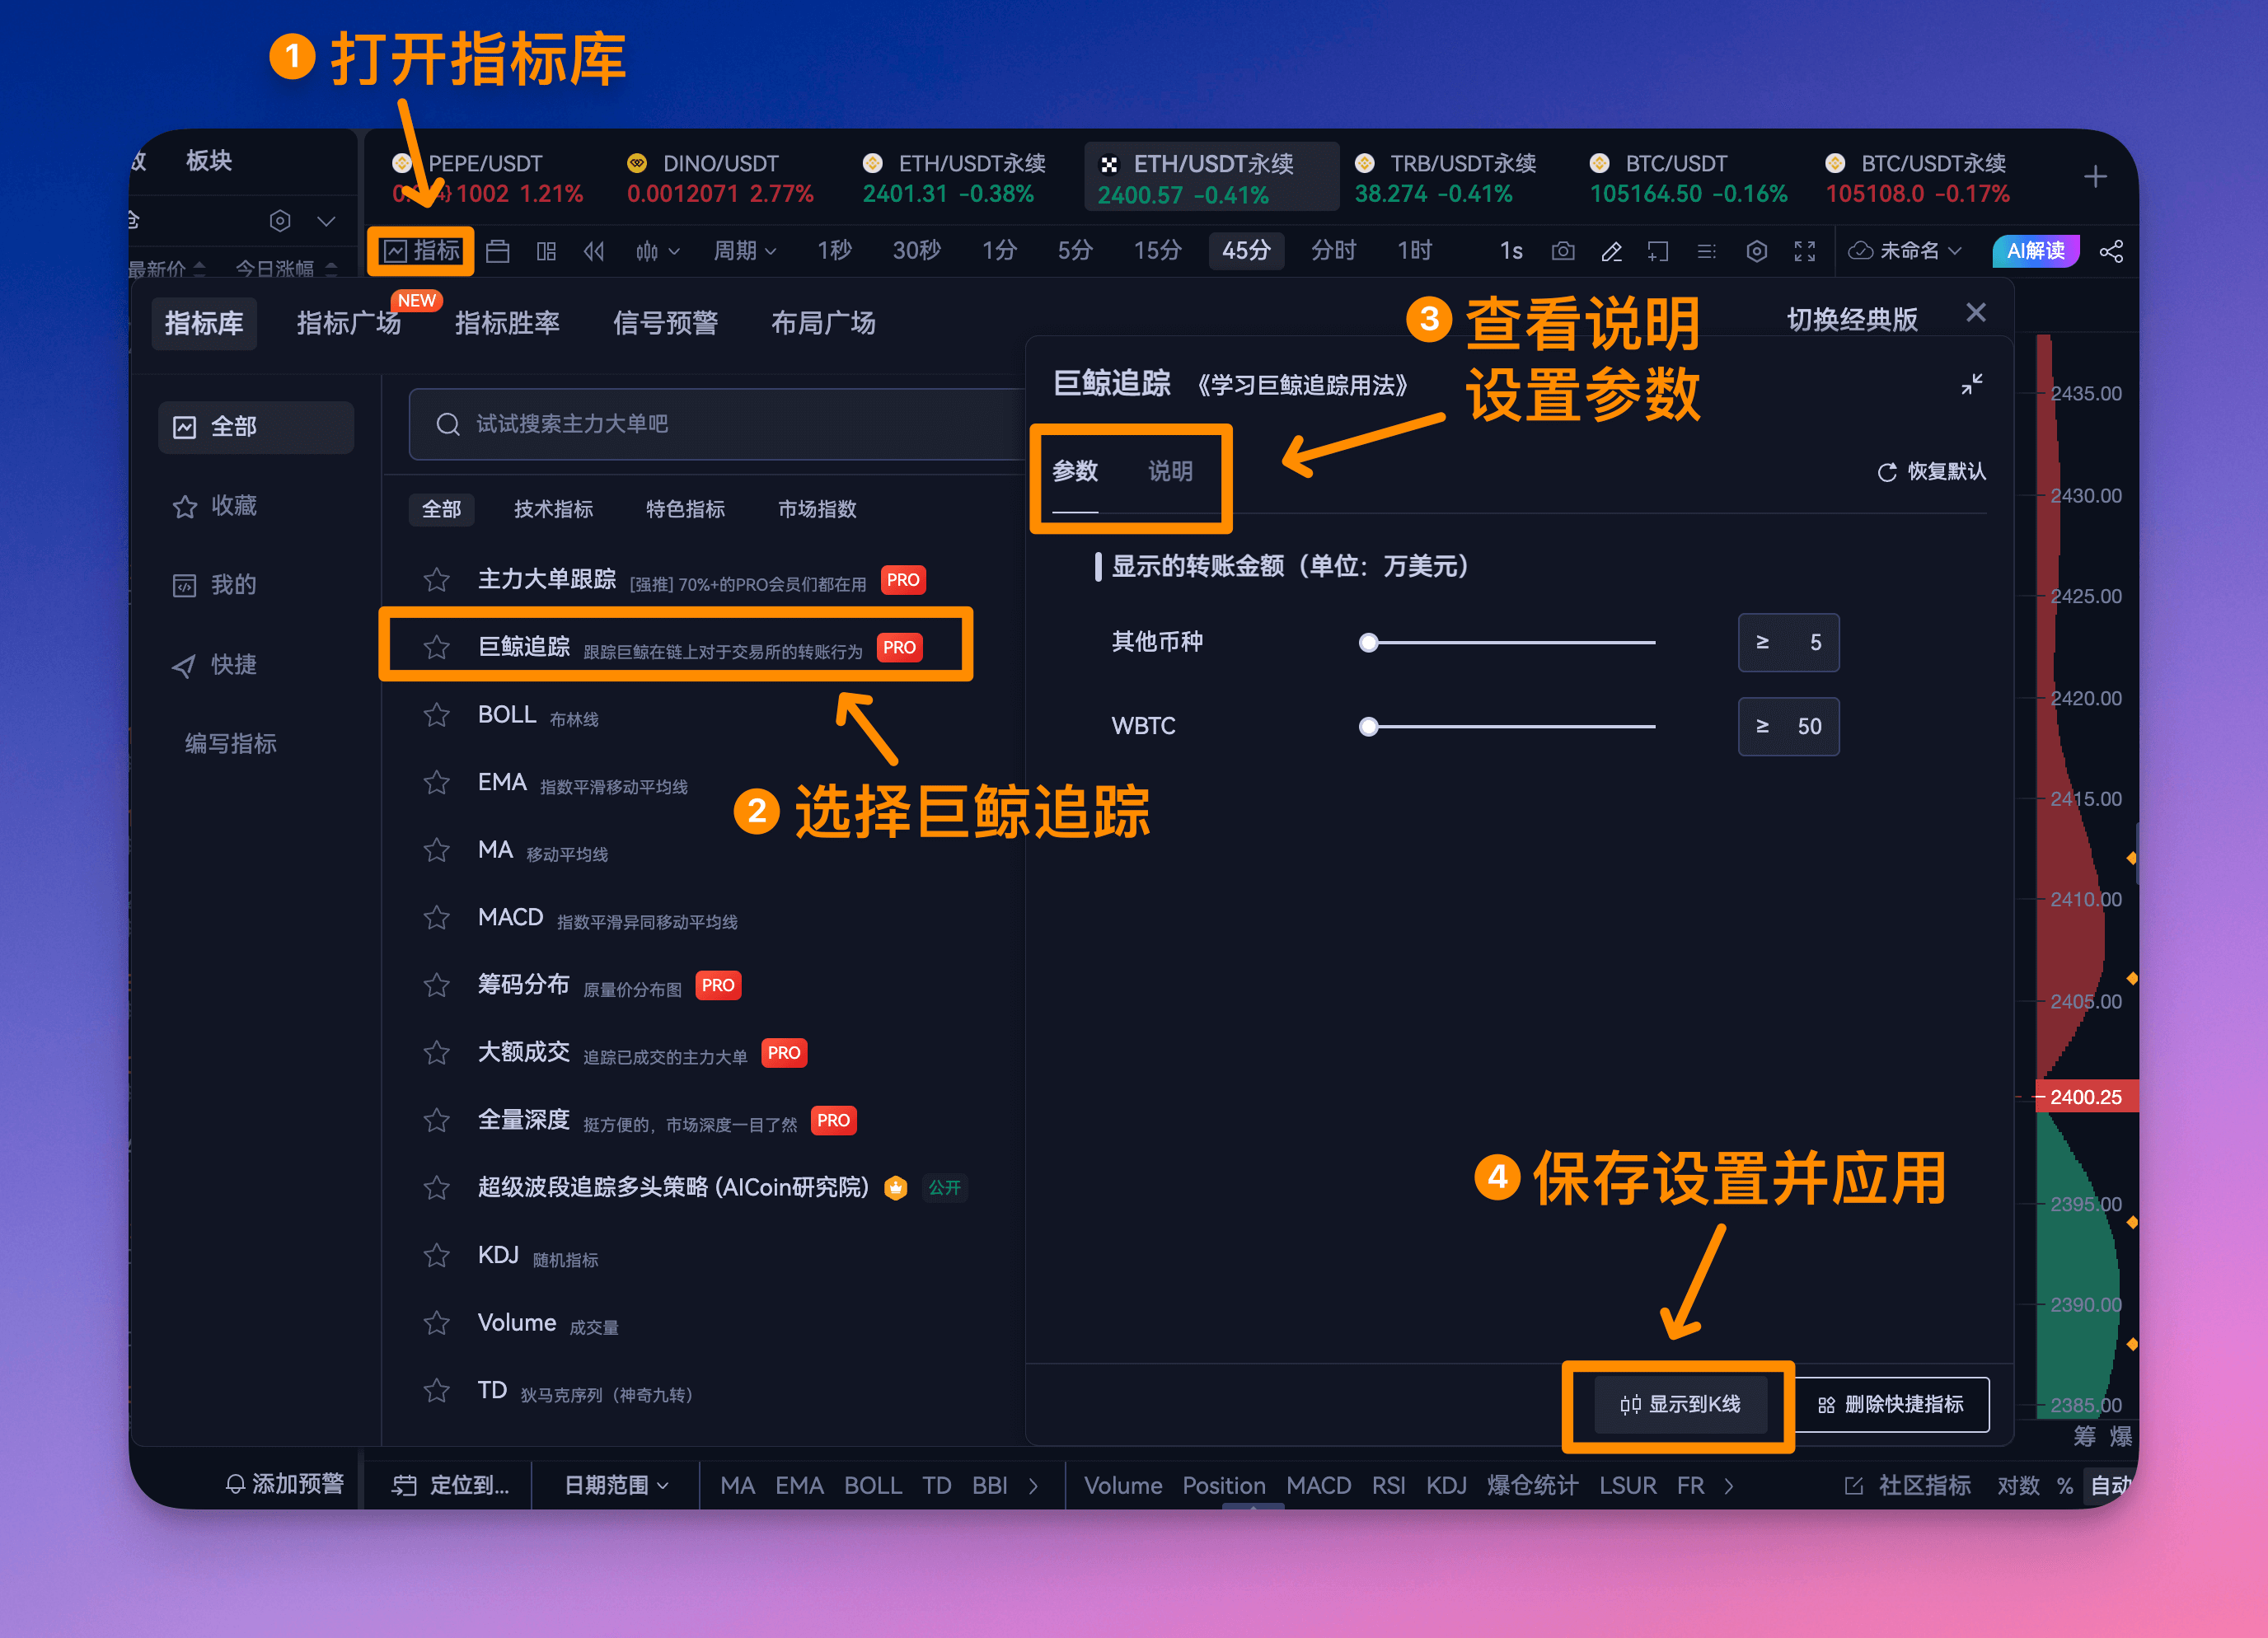The height and width of the screenshot is (1638, 2268).
Task: Click the 其他币种 value field showing 5
Action: coord(1788,642)
